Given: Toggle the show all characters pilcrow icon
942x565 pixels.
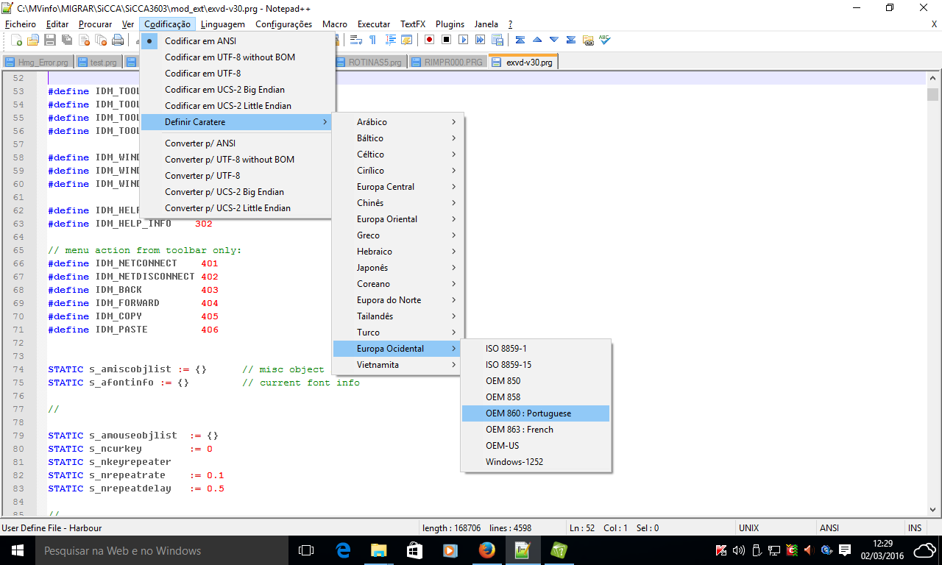Looking at the screenshot, I should pos(372,40).
